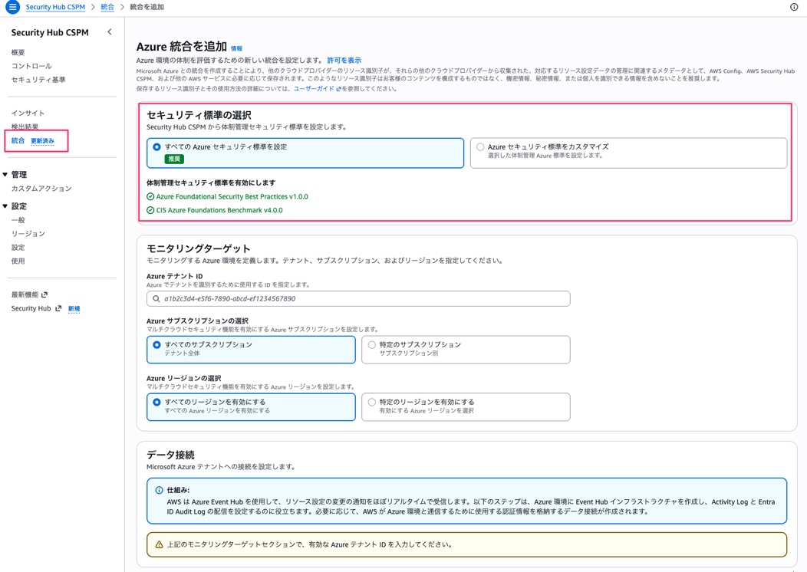Viewport: 807px width, 572px height.
Task: Select すべての Azure セキュリティ標準を設定 radio
Action: (157, 146)
